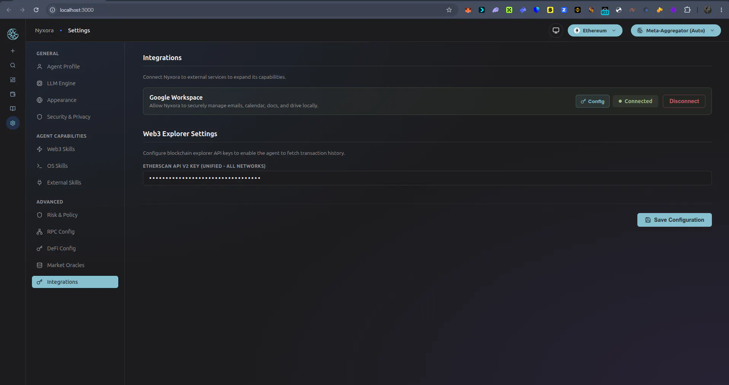This screenshot has height=385, width=729.
Task: Open External Skills section
Action: tap(75, 183)
